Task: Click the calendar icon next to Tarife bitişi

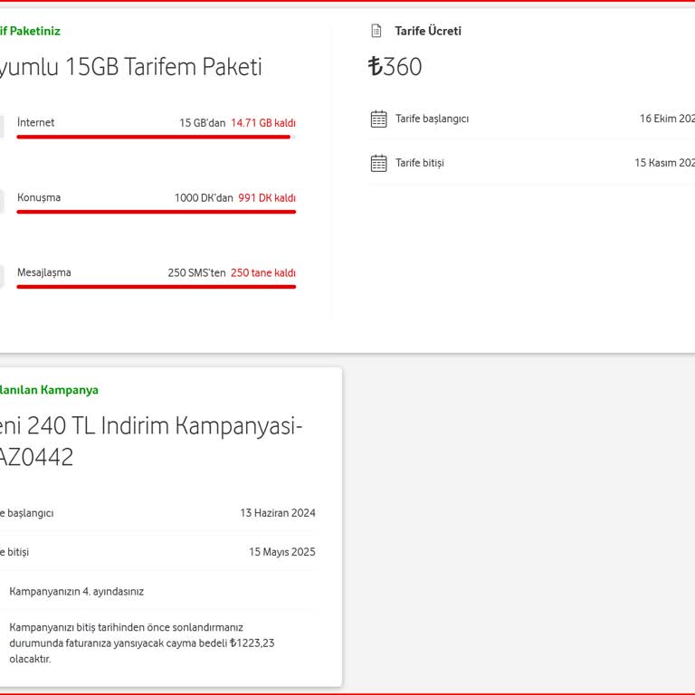Action: click(378, 163)
